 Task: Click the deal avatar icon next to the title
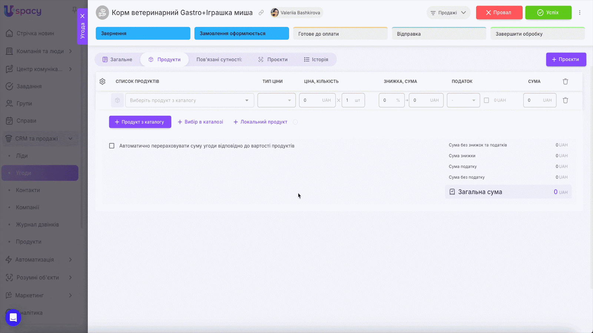point(102,13)
